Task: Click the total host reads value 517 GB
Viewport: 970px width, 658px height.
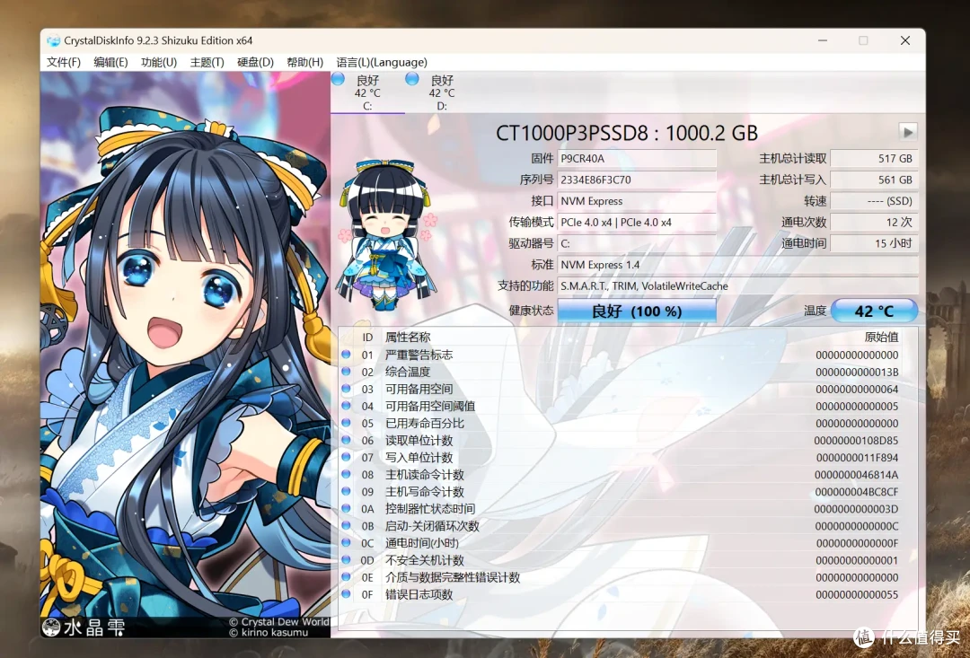Action: point(874,158)
